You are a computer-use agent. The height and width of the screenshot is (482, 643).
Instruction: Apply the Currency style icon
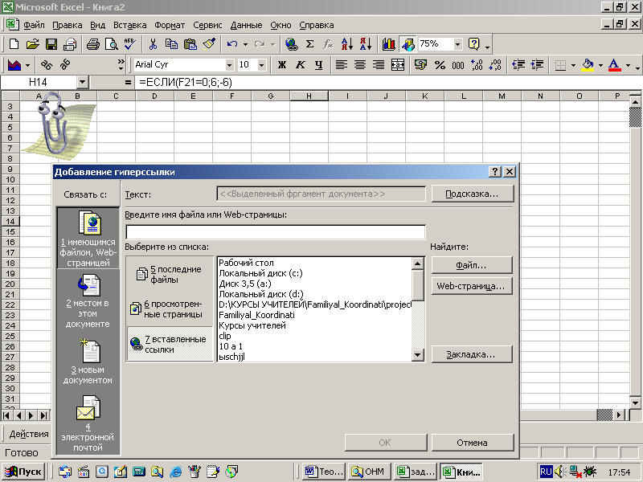[420, 65]
